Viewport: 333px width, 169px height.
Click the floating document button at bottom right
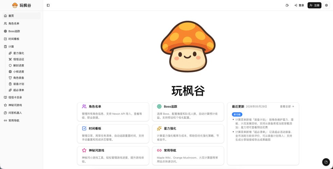pos(326,162)
